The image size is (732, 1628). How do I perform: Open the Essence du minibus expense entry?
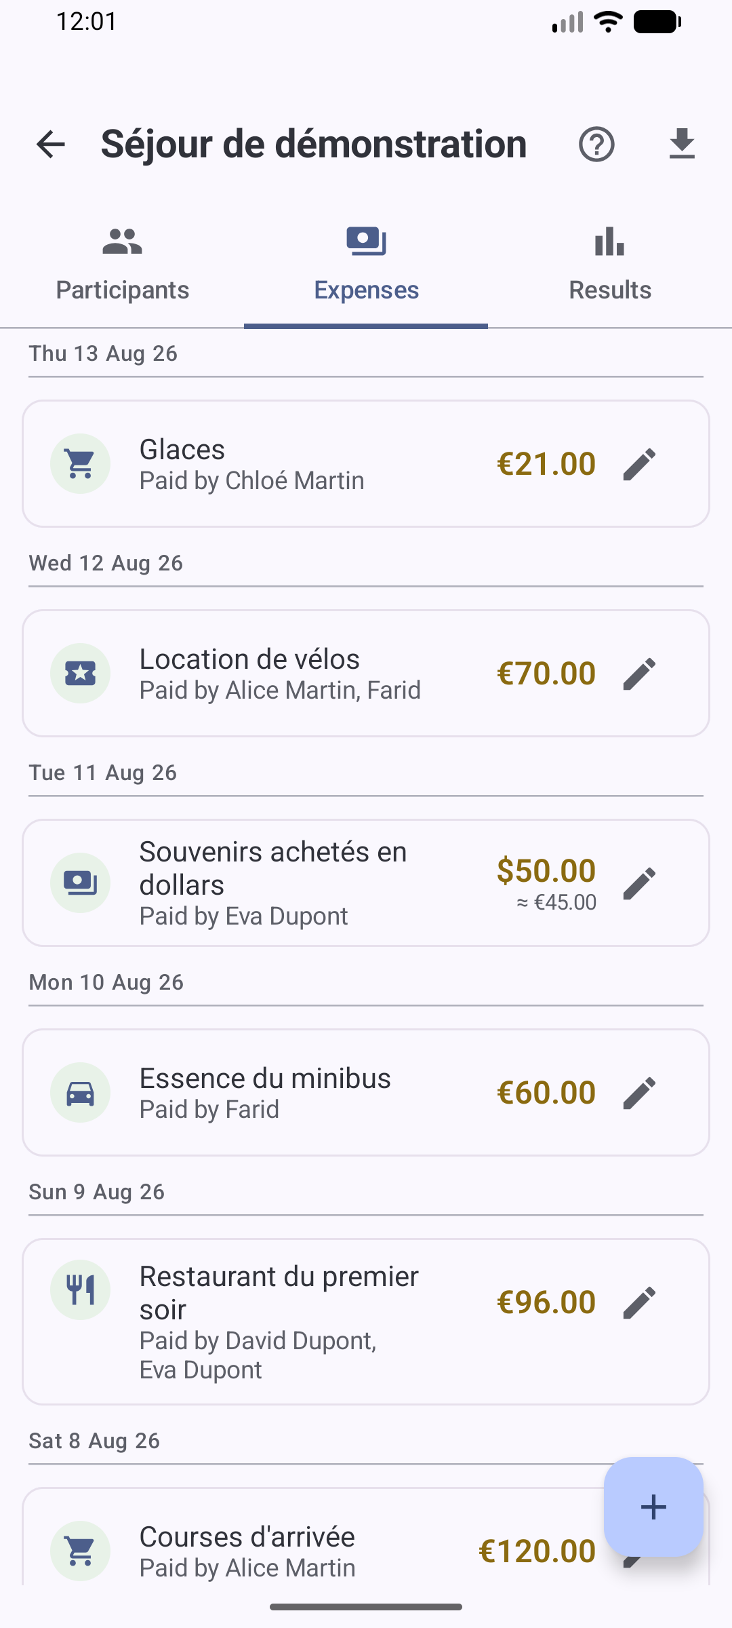(366, 1093)
